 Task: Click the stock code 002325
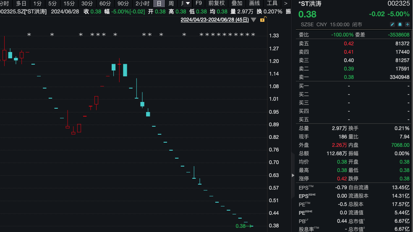click(x=398, y=3)
